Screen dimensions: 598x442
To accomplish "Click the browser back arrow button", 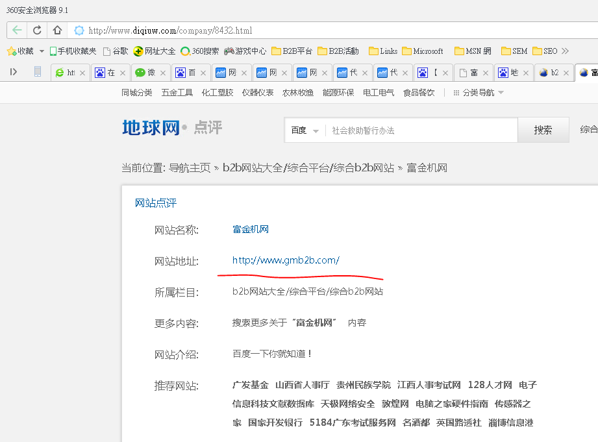I will [17, 30].
